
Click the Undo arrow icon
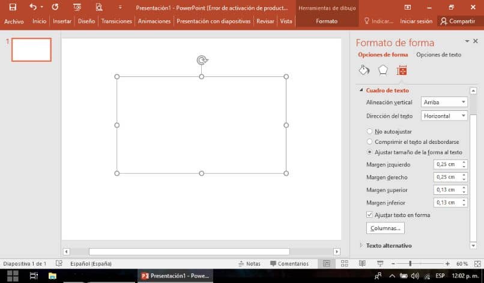point(32,7)
